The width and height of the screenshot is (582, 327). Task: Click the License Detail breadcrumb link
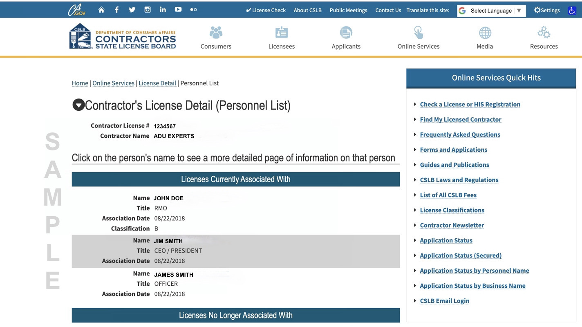point(157,83)
